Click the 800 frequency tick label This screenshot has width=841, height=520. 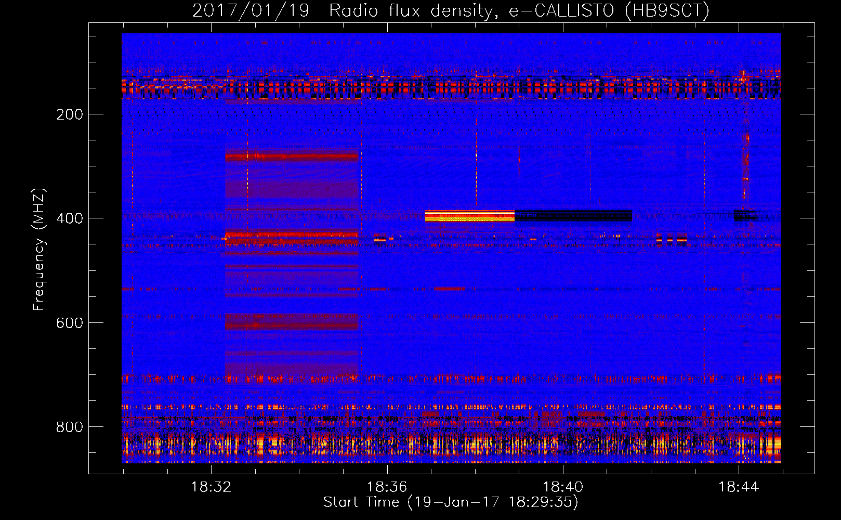click(x=70, y=427)
